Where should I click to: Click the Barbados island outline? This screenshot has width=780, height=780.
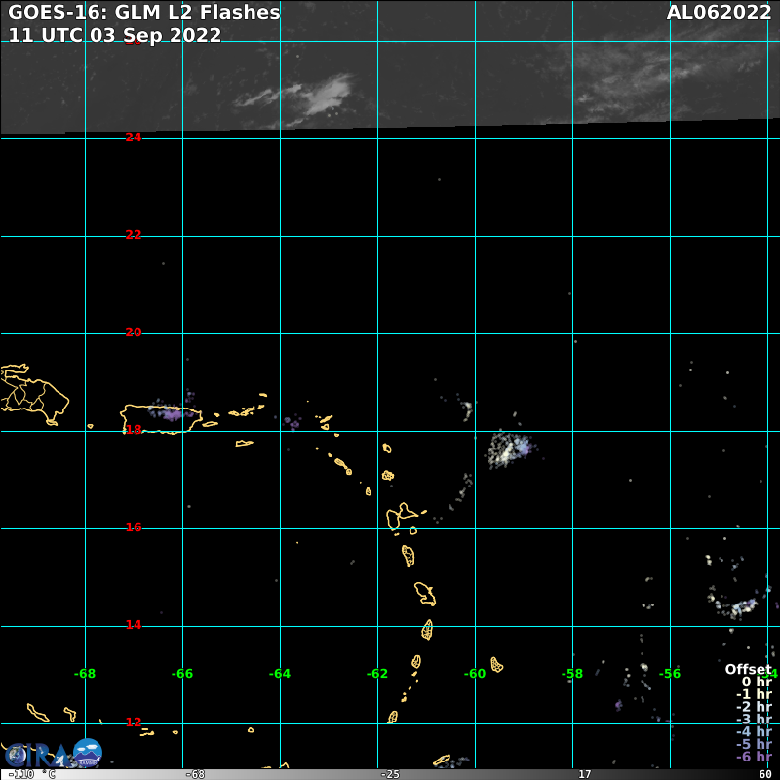point(496,665)
